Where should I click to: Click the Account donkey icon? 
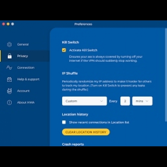pyautogui.click(x=9, y=91)
